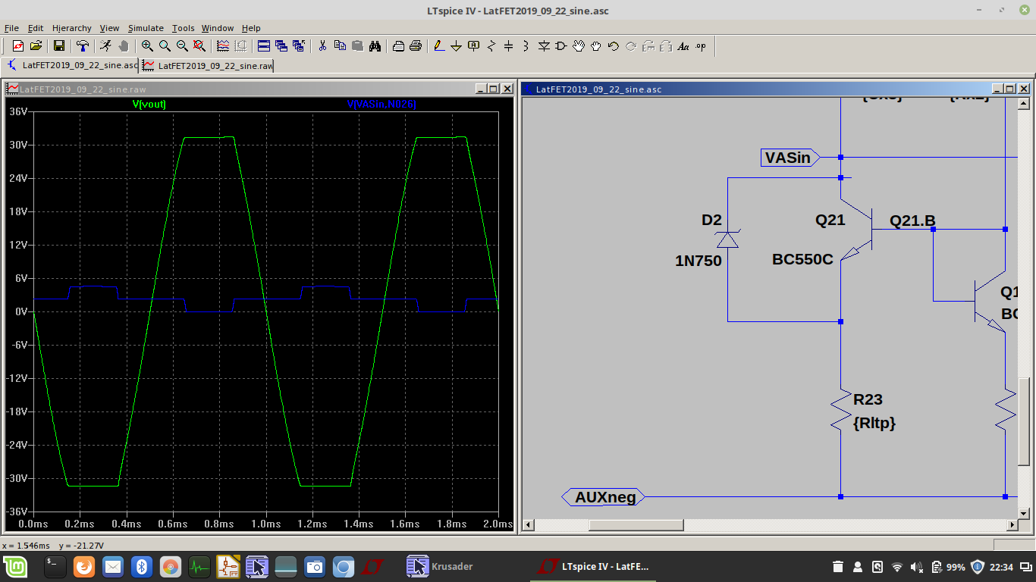Click the New Schematic toolbar icon

pyautogui.click(x=18, y=46)
